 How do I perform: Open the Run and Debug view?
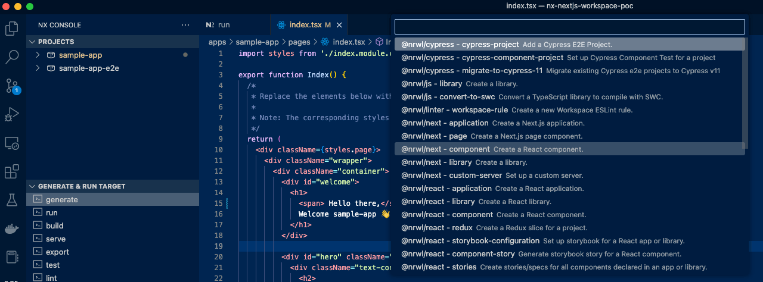[x=12, y=114]
